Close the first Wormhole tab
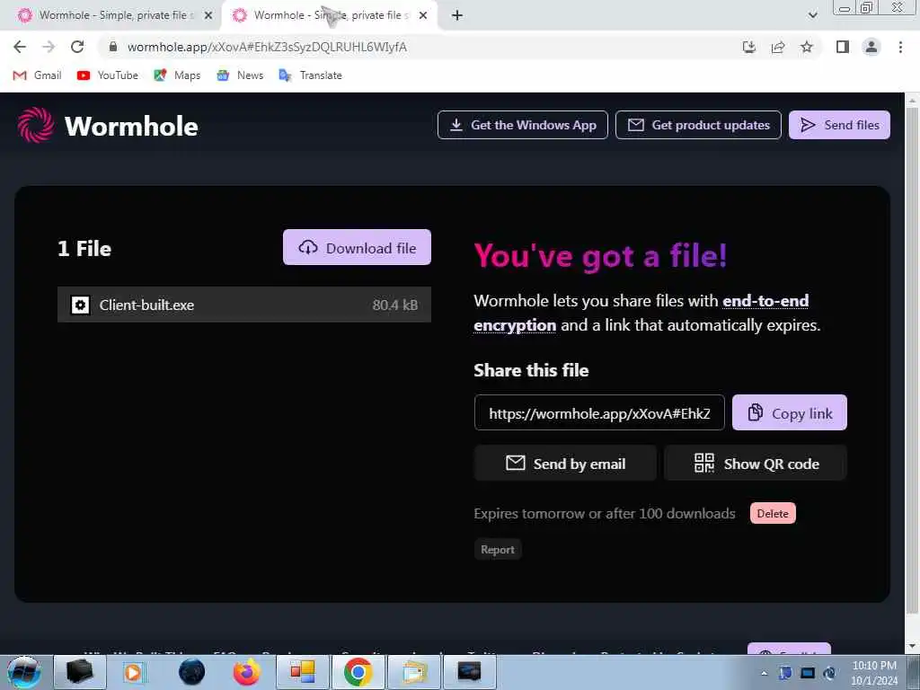Viewport: 920px width, 690px height. coord(208,15)
